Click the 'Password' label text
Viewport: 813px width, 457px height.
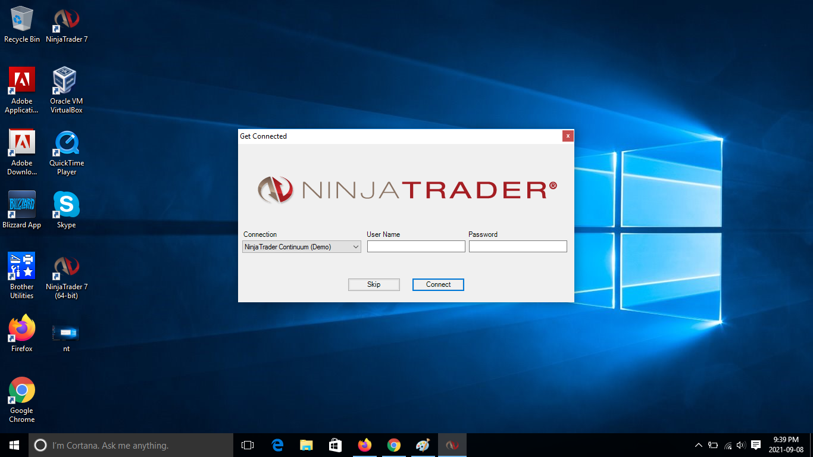click(x=483, y=234)
